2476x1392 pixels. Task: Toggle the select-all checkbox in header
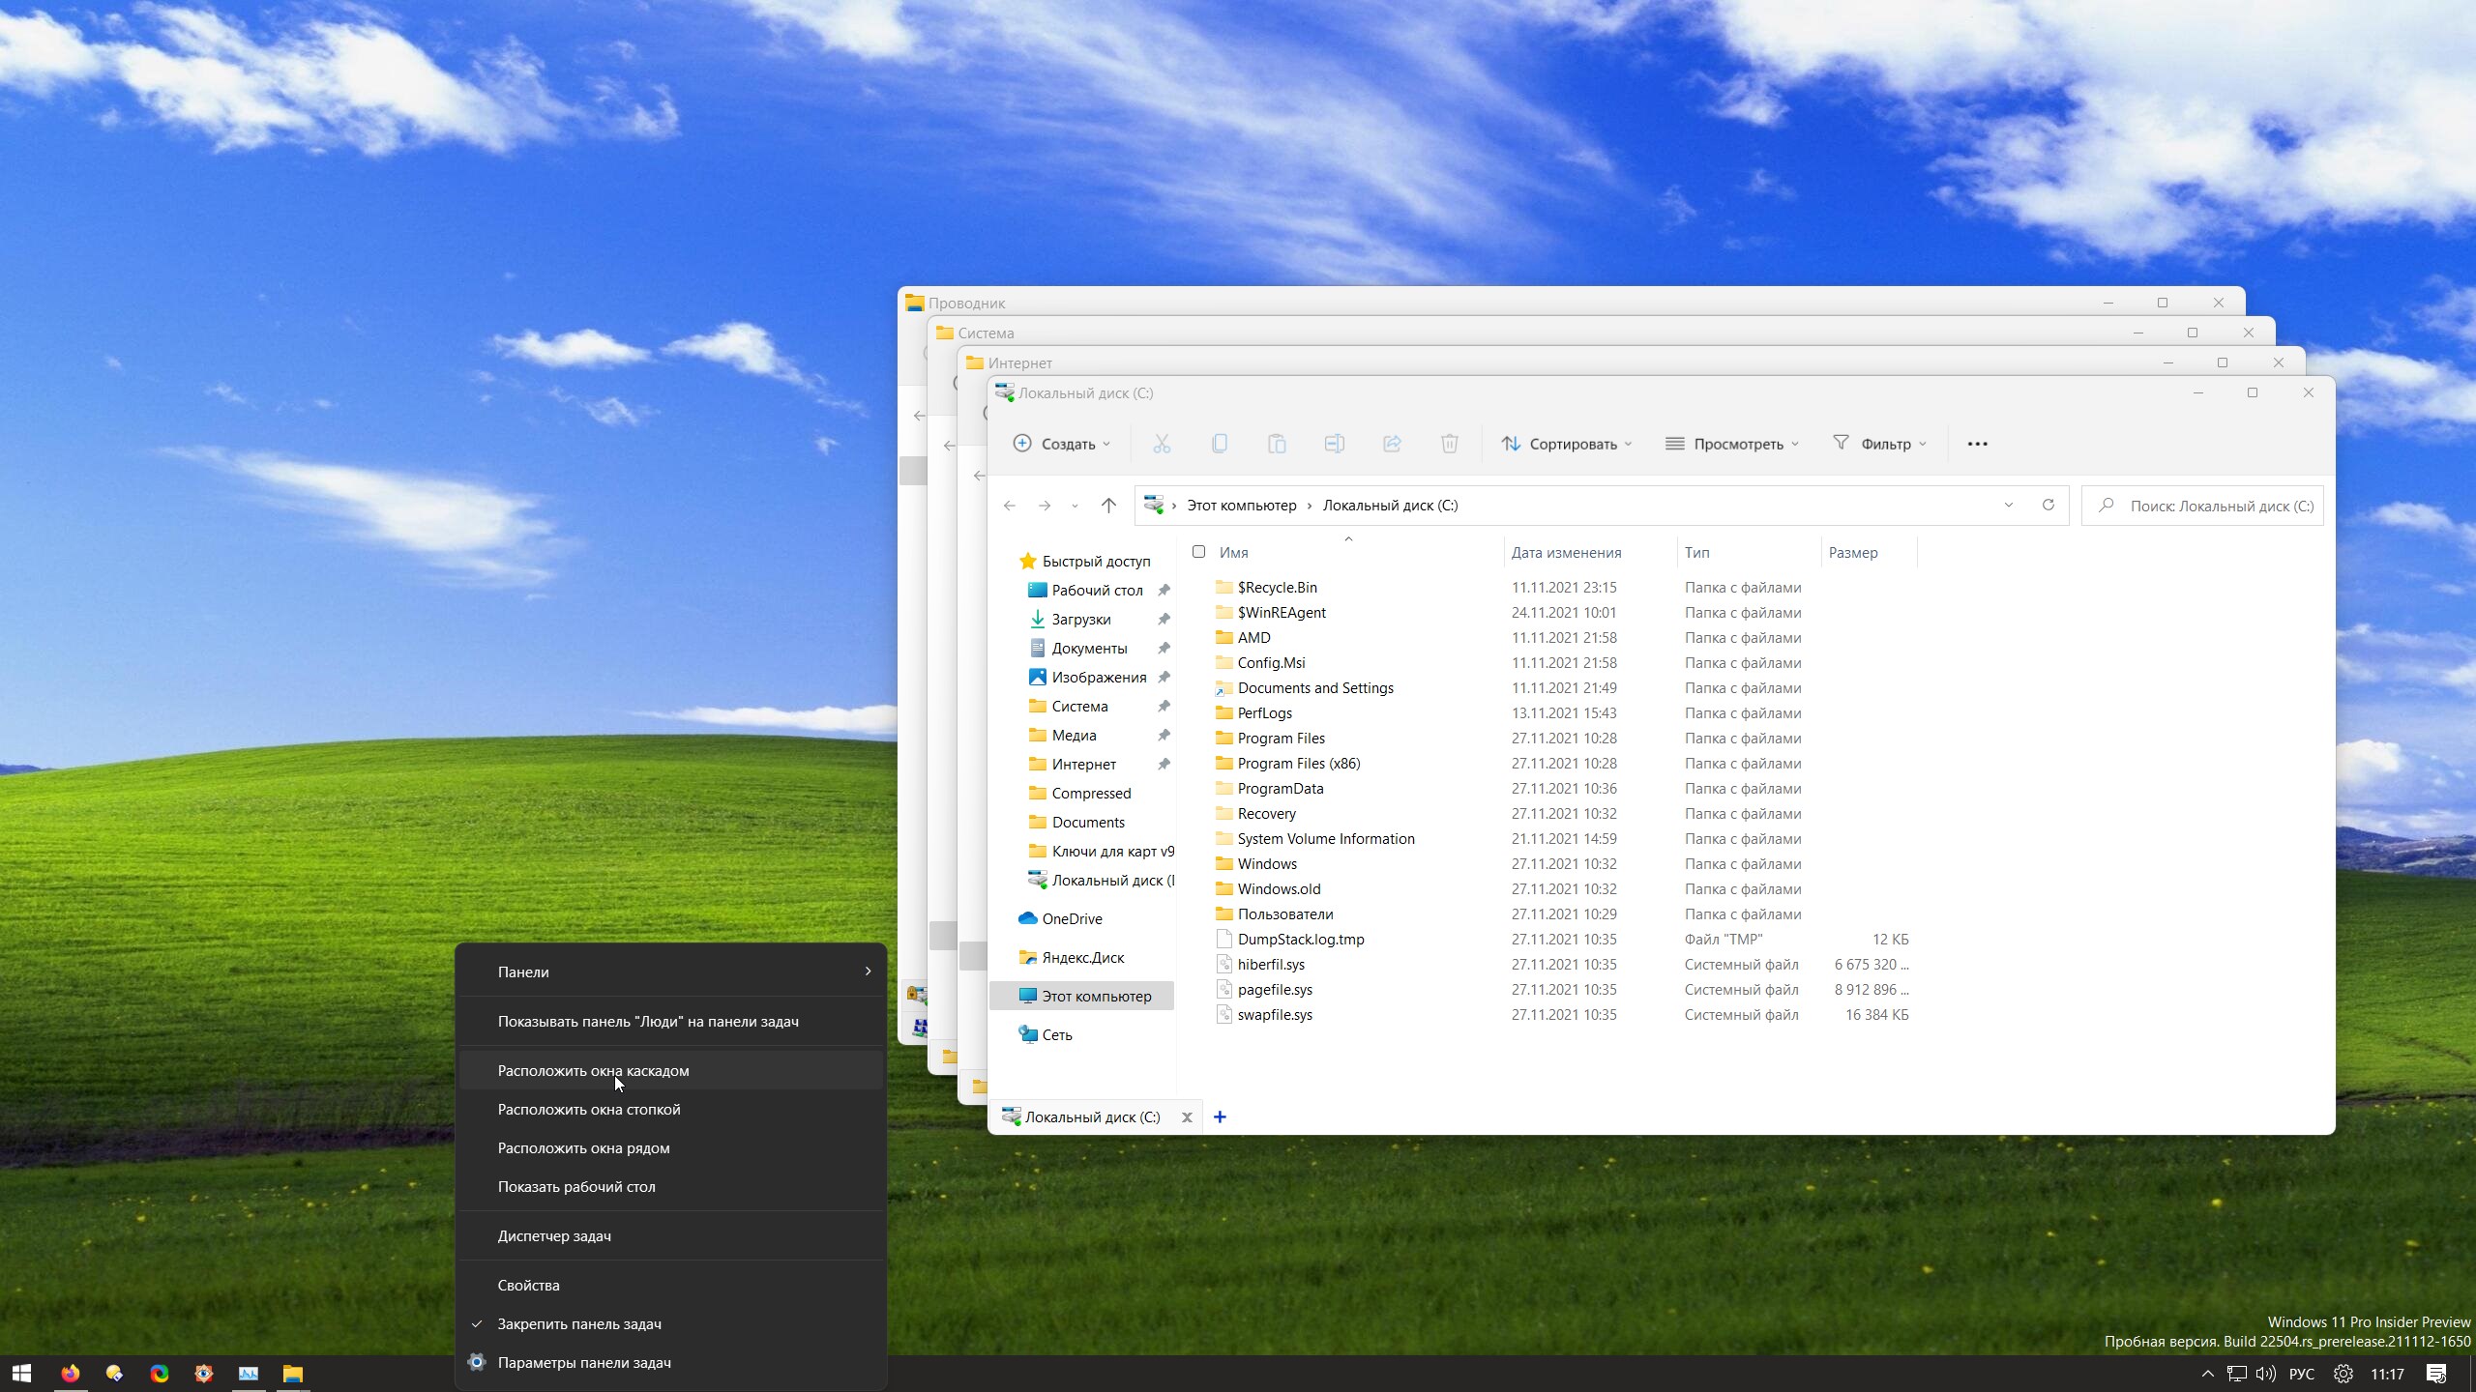click(1199, 552)
